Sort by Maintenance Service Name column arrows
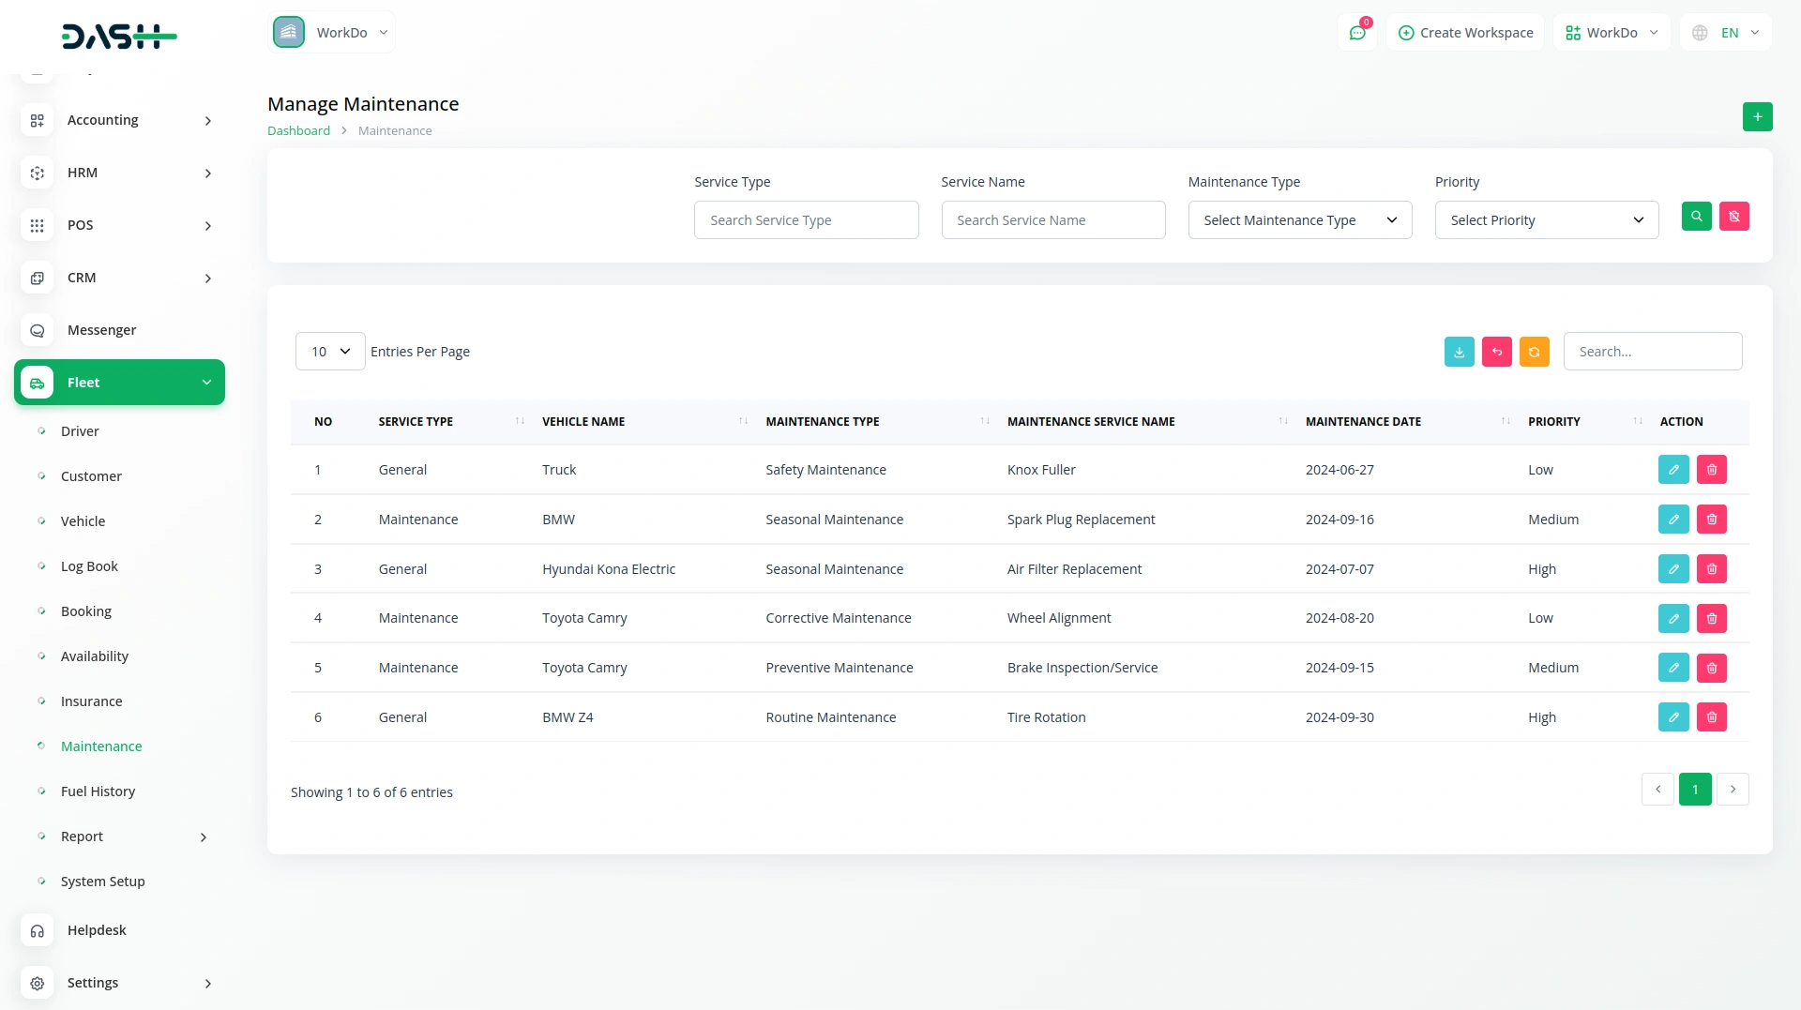The width and height of the screenshot is (1801, 1010). point(1283,421)
